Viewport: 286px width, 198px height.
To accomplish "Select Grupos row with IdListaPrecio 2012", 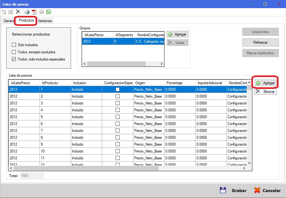I will coord(123,41).
